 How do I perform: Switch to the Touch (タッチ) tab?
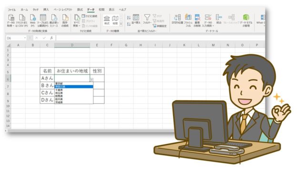(x=36, y=9)
